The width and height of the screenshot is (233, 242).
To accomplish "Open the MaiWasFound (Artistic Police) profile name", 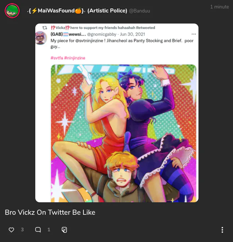I will pos(78,11).
